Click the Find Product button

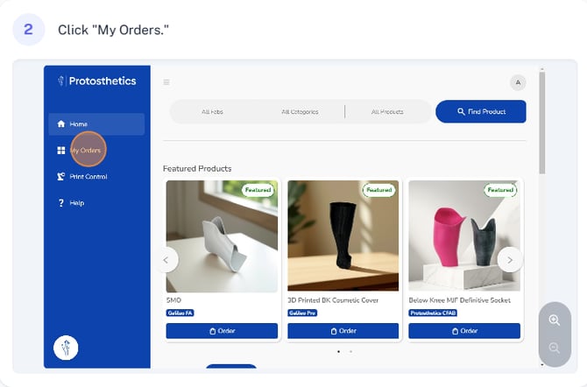[481, 111]
